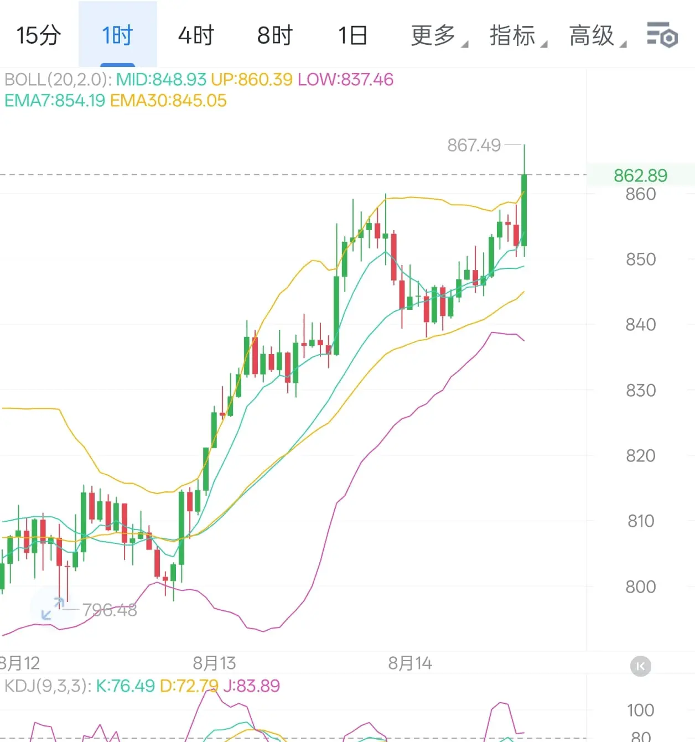
Task: Tap the KDJ panel 100 scale label
Action: (x=641, y=710)
